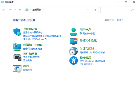The image size is (138, 102).
Task: Open the 外观和个性化 heading
Action: (x=88, y=41)
